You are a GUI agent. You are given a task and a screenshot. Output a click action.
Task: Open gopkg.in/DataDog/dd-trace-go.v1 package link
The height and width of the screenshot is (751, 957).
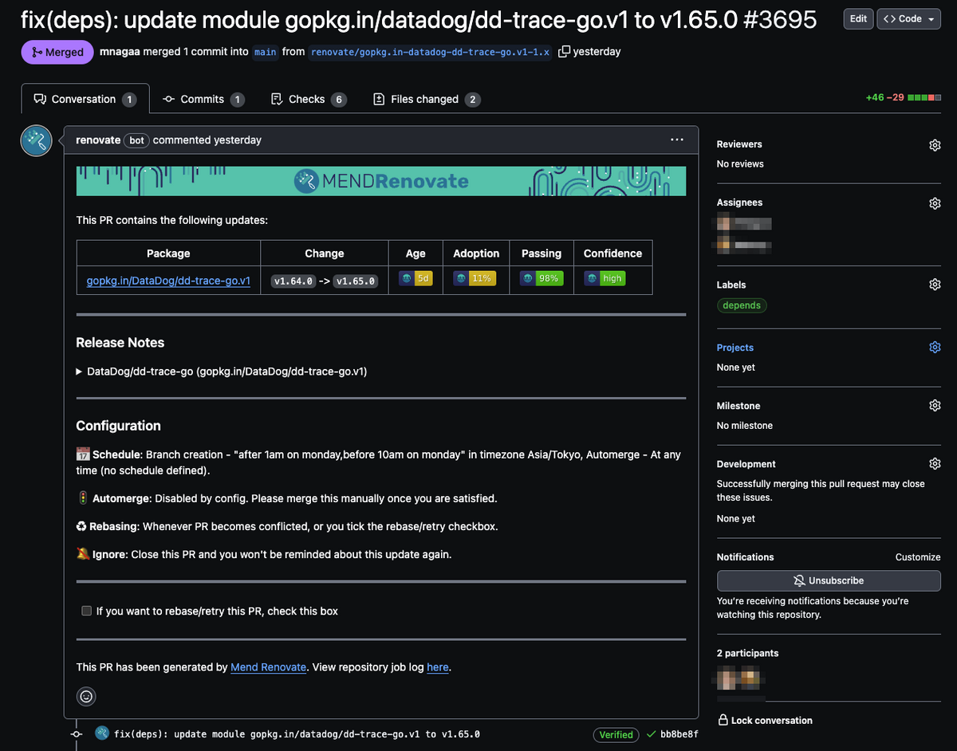[x=168, y=281]
